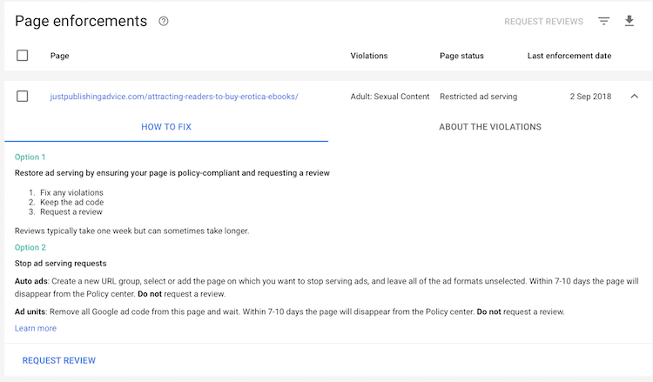
Task: Click the Restricted ad serving status
Action: point(478,97)
